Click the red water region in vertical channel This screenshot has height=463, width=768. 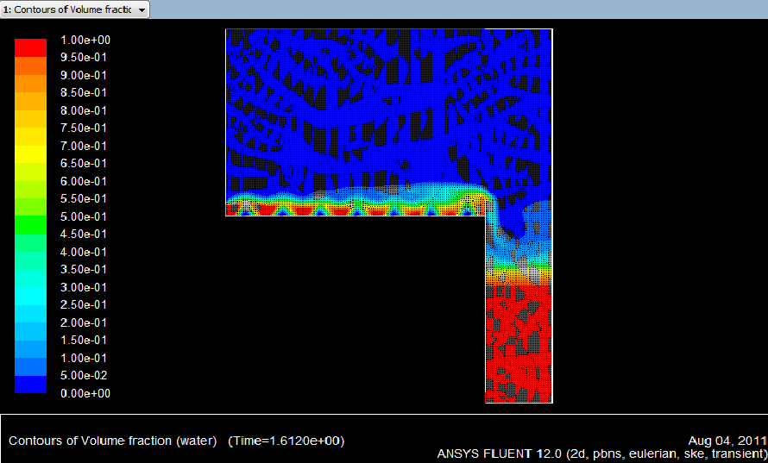[x=519, y=342]
